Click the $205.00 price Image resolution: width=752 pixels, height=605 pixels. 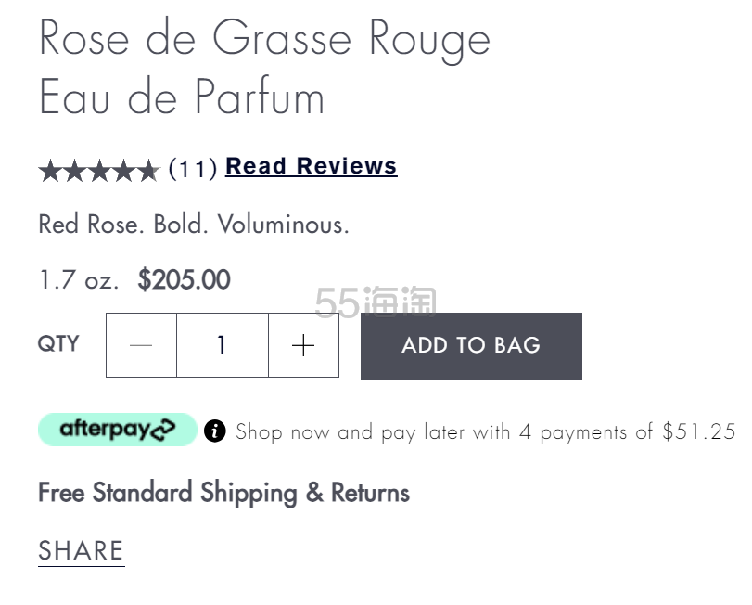click(x=184, y=280)
